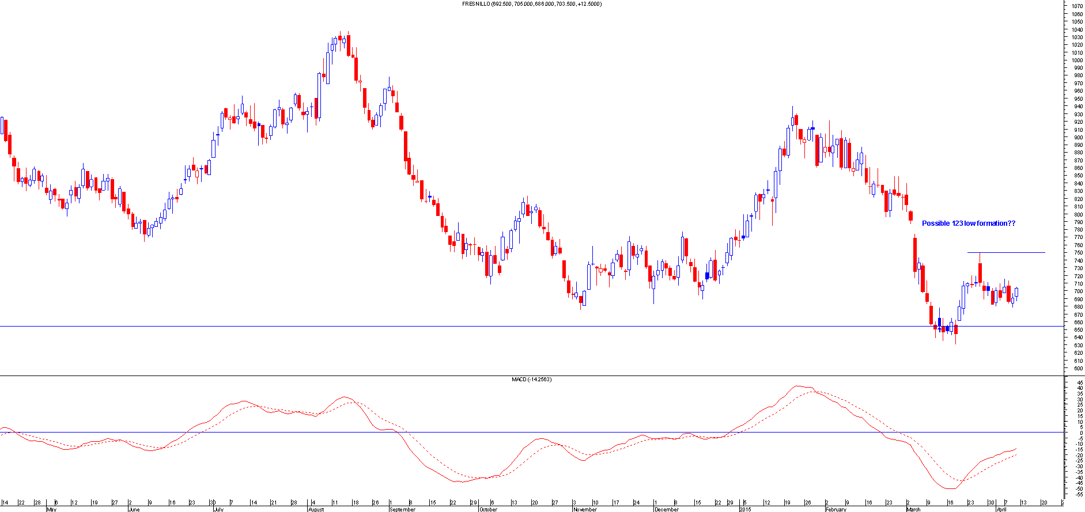Select the 'Possible 123 low formation??' annotation
The image size is (1085, 512).
[968, 223]
